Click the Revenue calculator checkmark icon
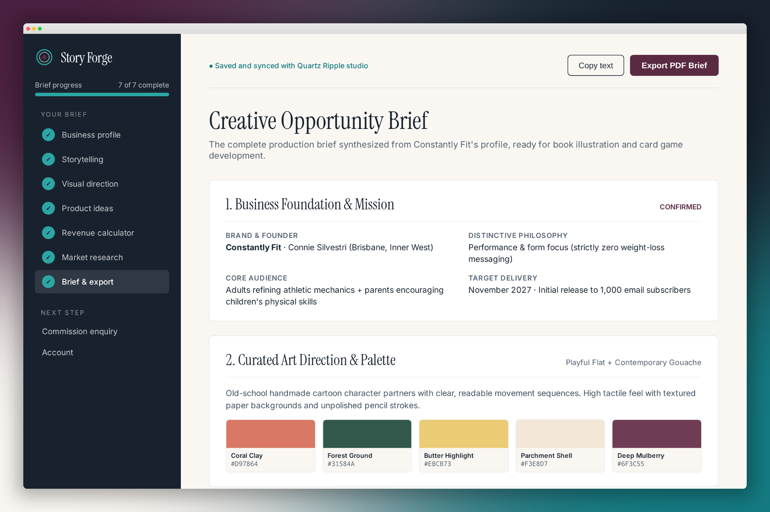The height and width of the screenshot is (512, 770). pyautogui.click(x=49, y=233)
